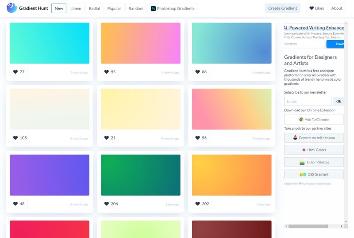Open the Likes page
This screenshot has height=238, width=354.
(x=316, y=8)
